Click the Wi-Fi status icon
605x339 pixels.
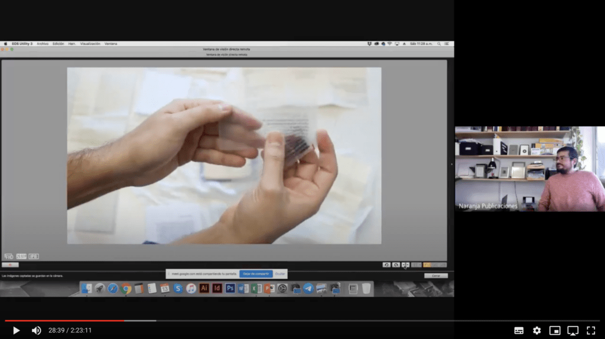[390, 44]
